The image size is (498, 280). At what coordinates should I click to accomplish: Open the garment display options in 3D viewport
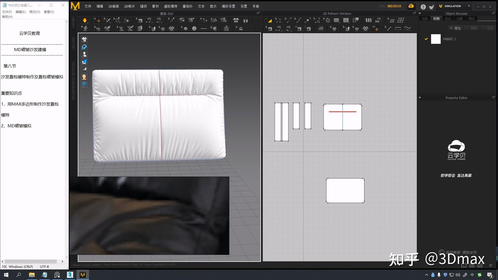(84, 39)
